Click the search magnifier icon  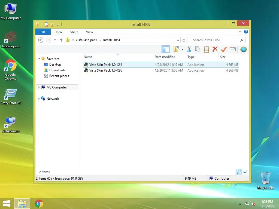click(242, 40)
